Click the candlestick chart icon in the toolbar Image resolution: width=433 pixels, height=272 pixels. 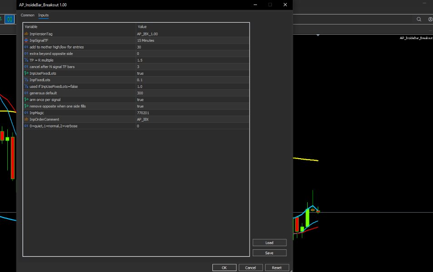click(x=10, y=19)
